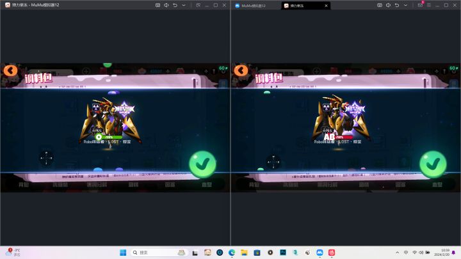Switch to MuMu模拟器12 home tab
This screenshot has width=461, height=259.
coord(251,6)
